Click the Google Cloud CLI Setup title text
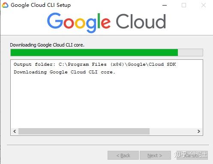The width and height of the screenshot is (213, 164). pyautogui.click(x=41, y=5)
